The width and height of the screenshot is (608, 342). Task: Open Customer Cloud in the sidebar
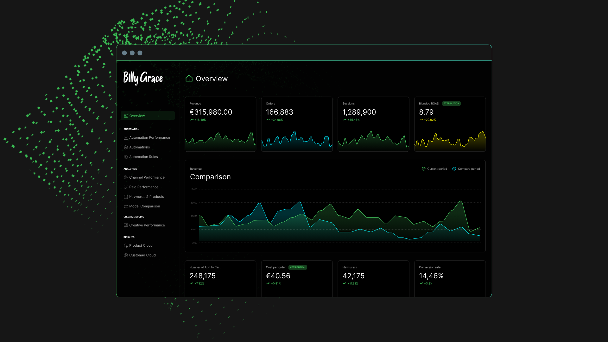pos(142,255)
